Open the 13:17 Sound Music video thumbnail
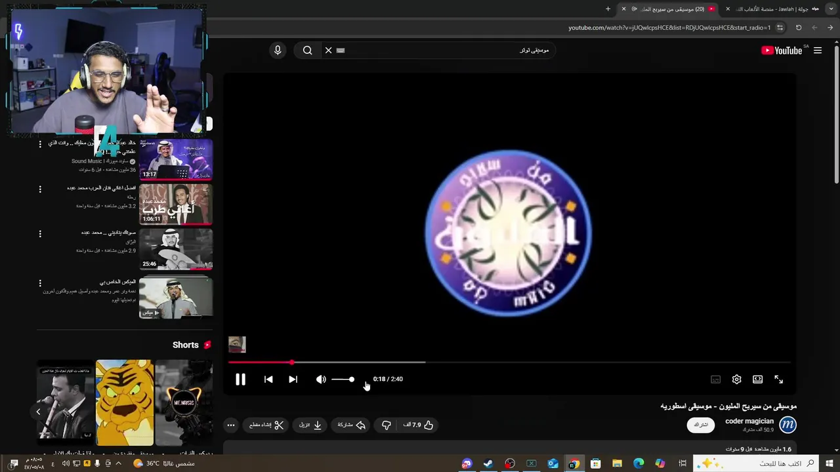The height and width of the screenshot is (472, 840). 176,159
